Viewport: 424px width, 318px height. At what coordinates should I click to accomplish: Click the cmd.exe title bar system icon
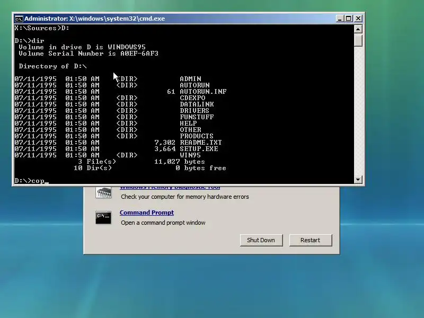[19, 19]
